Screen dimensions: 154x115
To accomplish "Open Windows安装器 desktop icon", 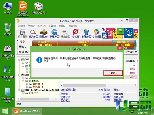I will 7,95.
